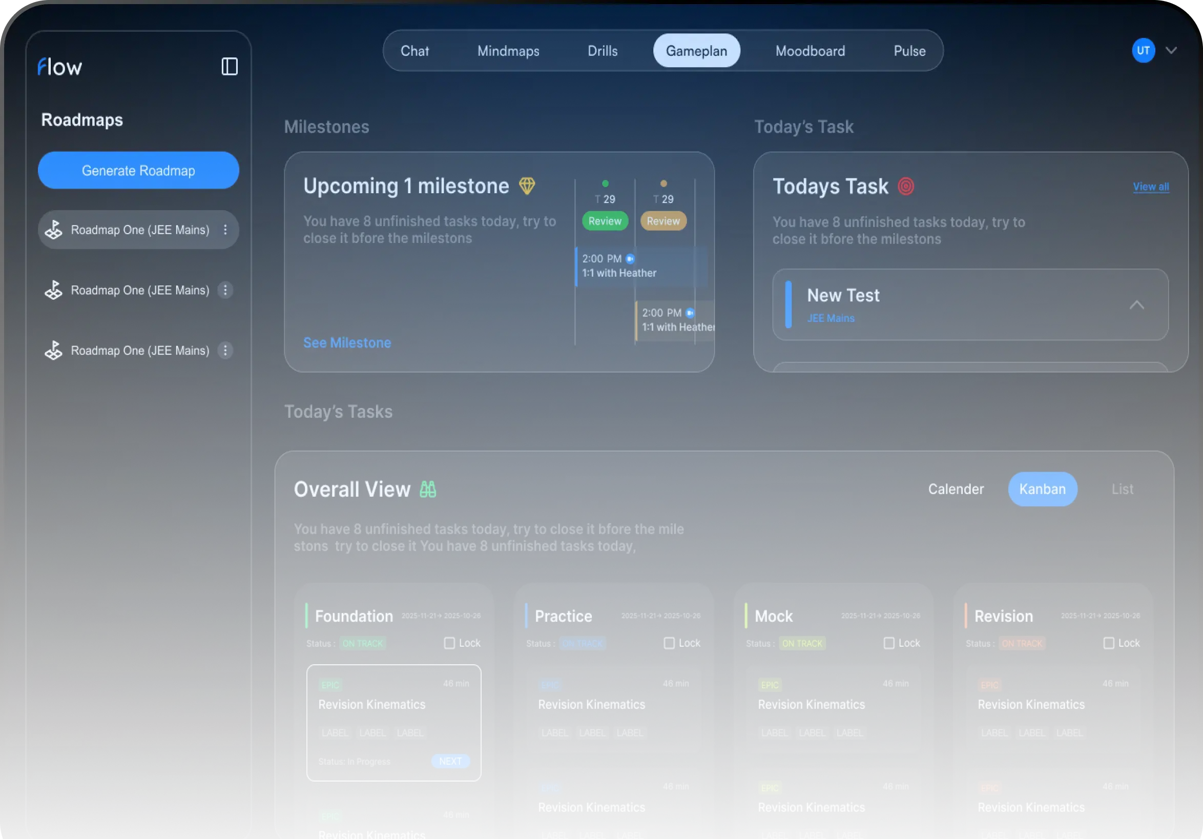Click the Generate Roadmap button

(138, 170)
